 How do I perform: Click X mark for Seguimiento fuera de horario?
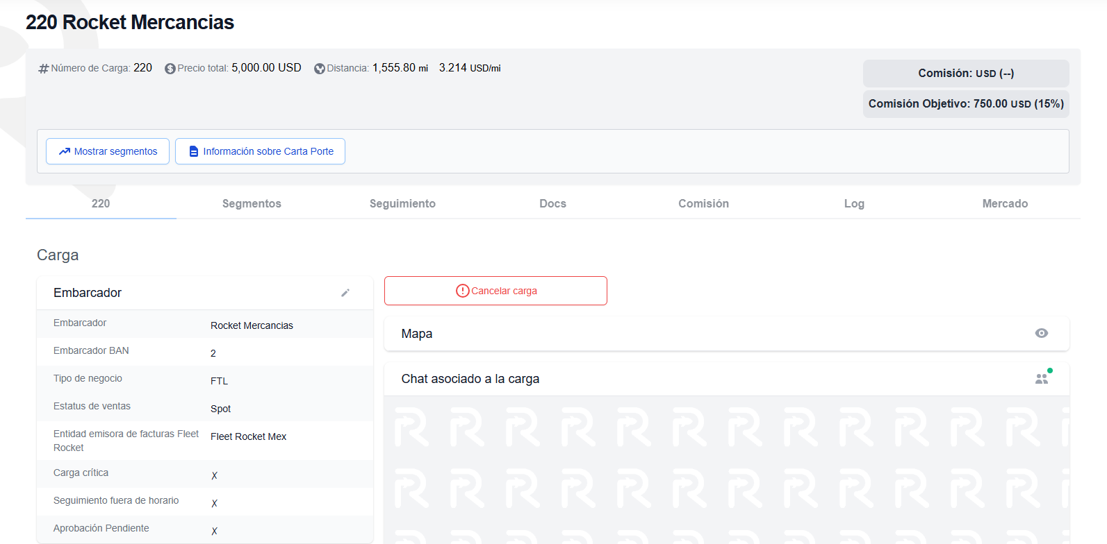(x=214, y=503)
